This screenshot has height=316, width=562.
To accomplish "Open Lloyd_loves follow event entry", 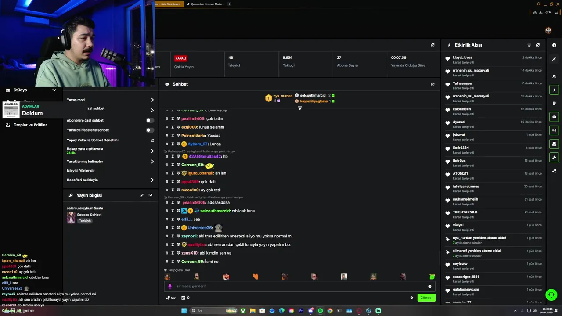I will pos(494,60).
